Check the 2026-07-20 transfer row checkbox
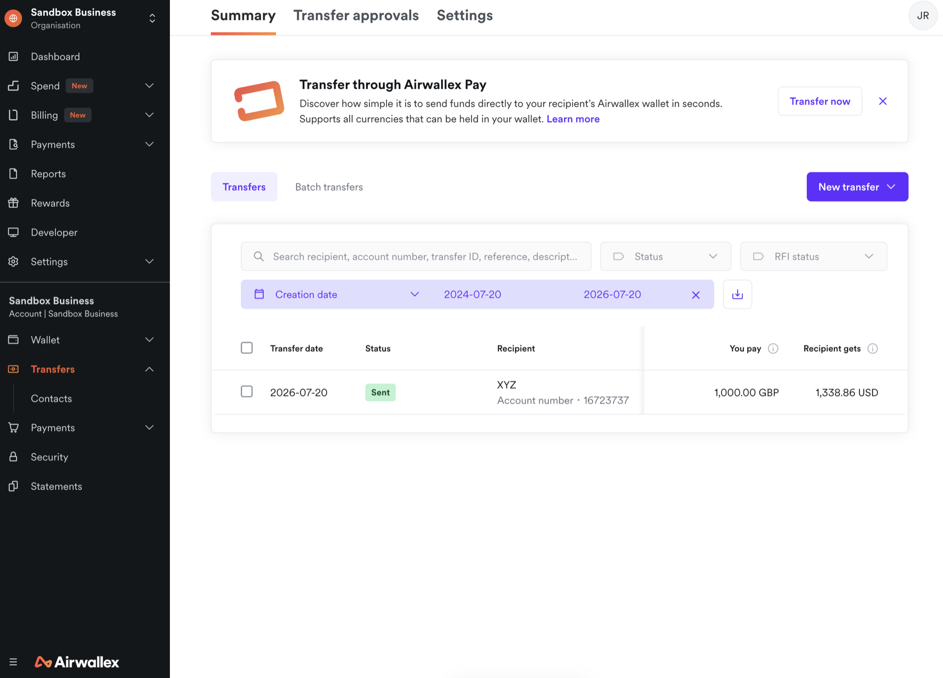 tap(247, 392)
